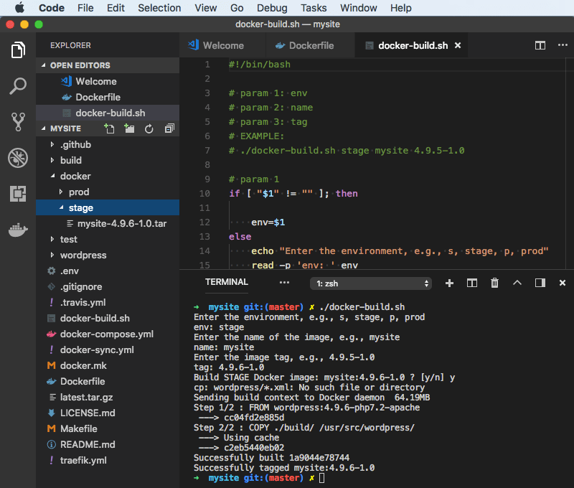Image resolution: width=574 pixels, height=488 pixels.
Task: Split the editor with the split icon
Action: pyautogui.click(x=540, y=45)
